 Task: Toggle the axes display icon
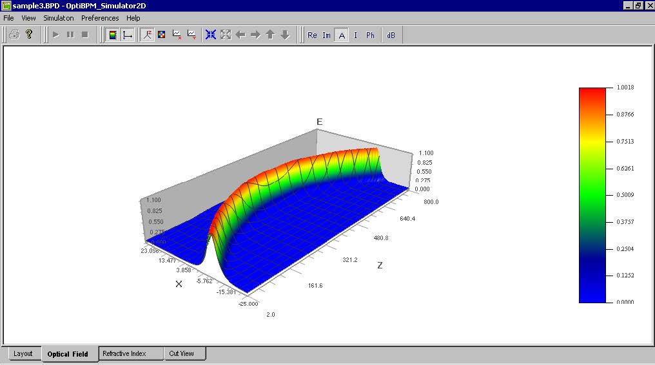point(128,35)
